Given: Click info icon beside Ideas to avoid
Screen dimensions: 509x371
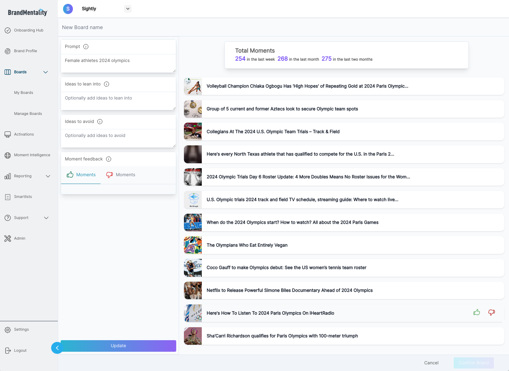Looking at the screenshot, I should click(100, 122).
